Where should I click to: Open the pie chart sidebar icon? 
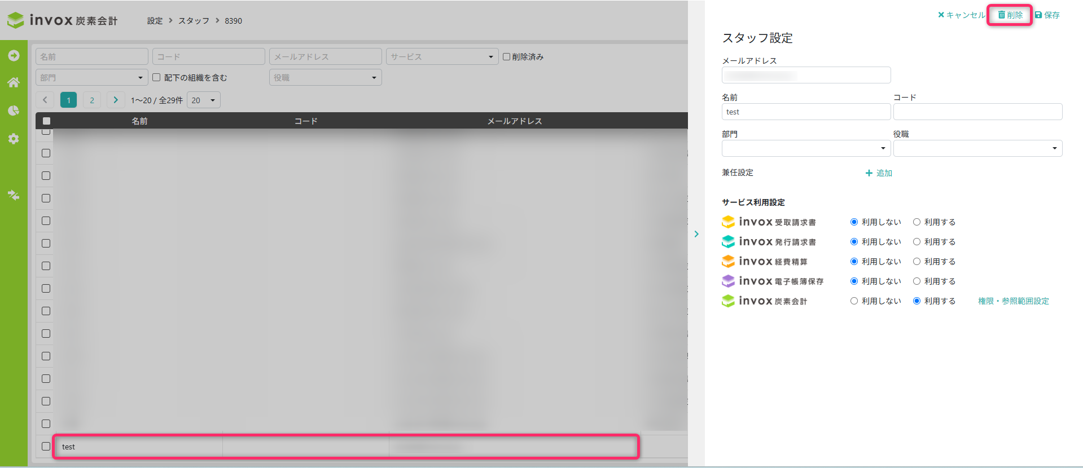[x=14, y=111]
